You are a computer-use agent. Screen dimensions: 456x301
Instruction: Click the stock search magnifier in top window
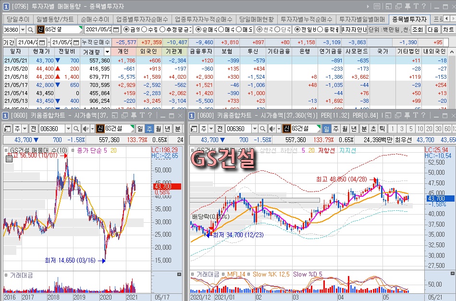31,30
